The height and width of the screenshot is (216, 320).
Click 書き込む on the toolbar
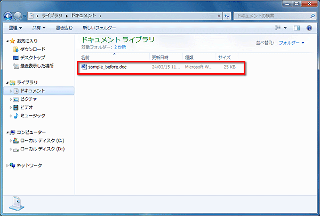[64, 28]
